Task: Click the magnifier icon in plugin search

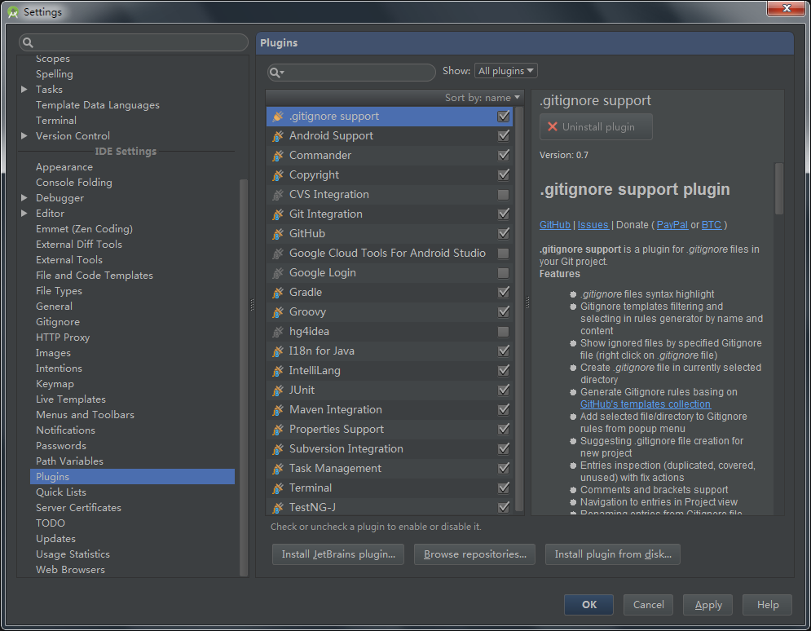Action: click(x=276, y=73)
